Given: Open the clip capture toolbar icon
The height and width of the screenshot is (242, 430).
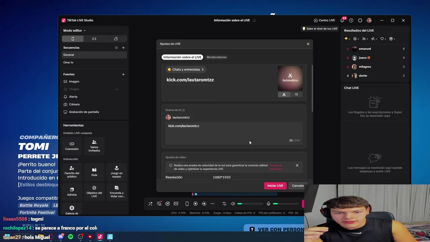Looking at the screenshot, I should tap(176, 204).
